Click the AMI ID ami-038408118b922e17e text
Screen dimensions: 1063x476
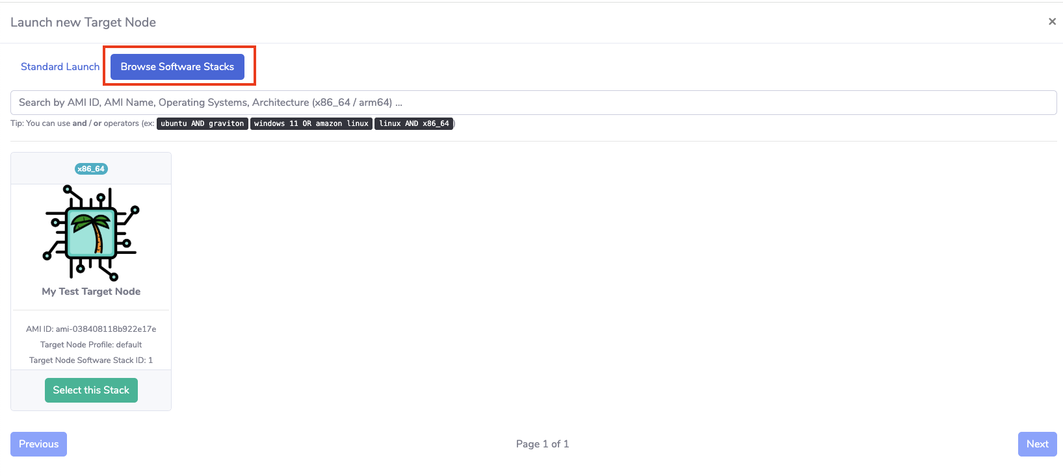91,329
